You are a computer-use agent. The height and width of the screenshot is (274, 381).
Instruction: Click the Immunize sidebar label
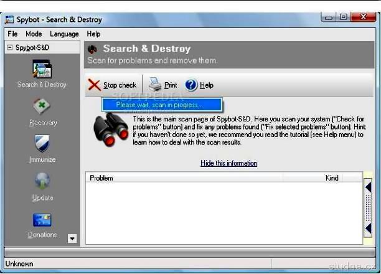click(x=42, y=160)
